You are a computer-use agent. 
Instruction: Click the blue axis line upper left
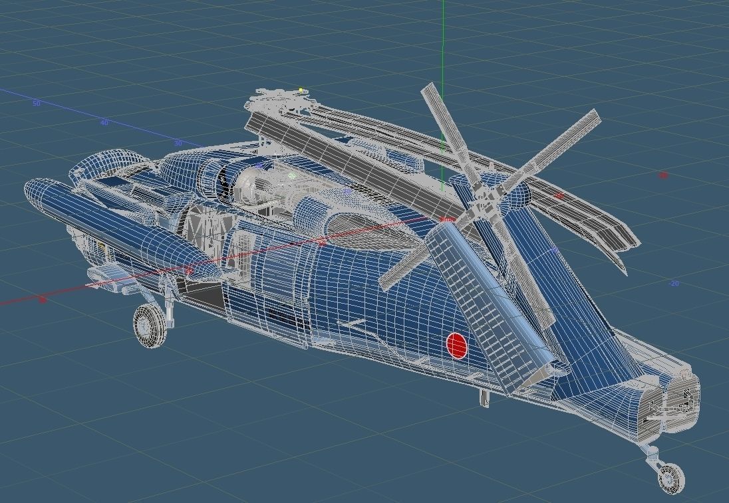tap(73, 113)
